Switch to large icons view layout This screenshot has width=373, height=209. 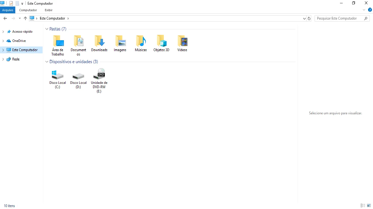tap(369, 205)
